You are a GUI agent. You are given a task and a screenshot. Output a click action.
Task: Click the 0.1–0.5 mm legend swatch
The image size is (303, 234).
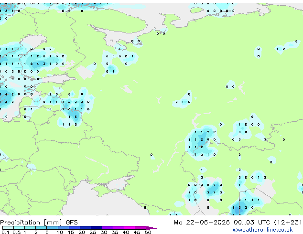coord(8,228)
